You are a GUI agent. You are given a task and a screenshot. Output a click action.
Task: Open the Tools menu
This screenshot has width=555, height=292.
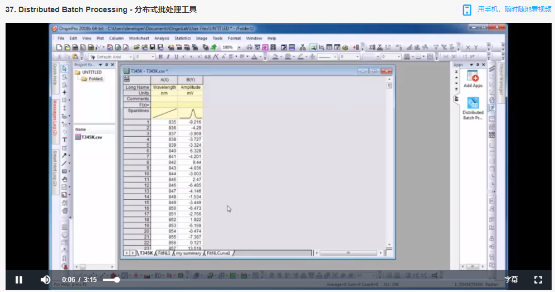(x=217, y=38)
